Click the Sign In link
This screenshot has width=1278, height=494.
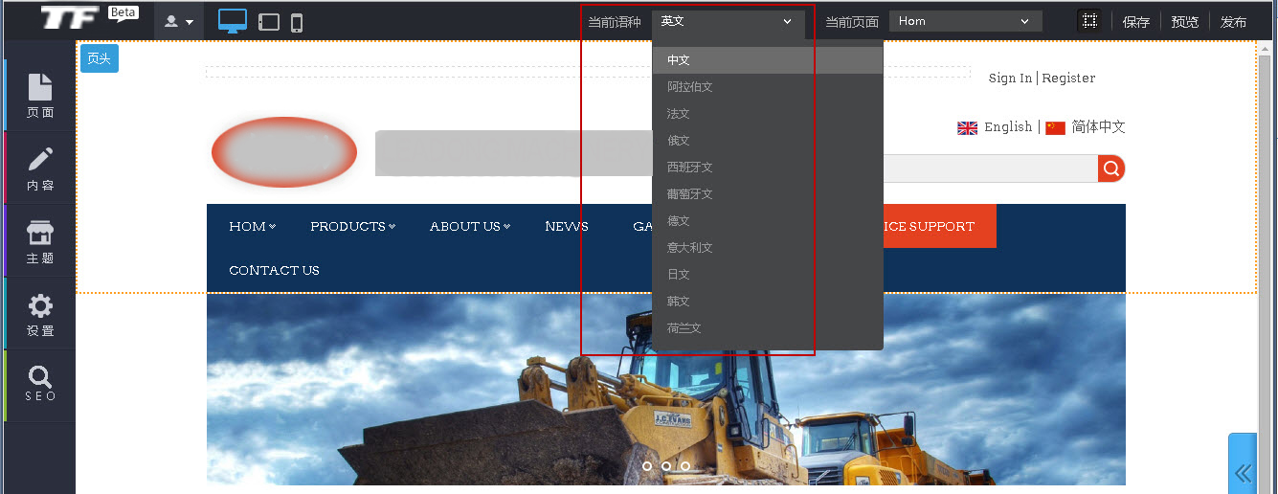click(x=1010, y=79)
